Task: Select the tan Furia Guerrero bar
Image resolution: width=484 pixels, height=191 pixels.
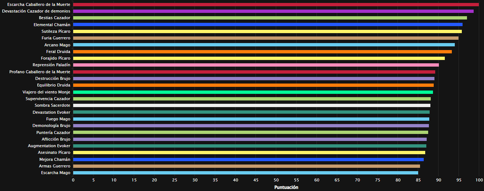Action: (x=265, y=38)
